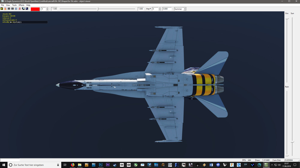
Task: Click the active green DCS object viewer taskbar icon
Action: click(266, 165)
